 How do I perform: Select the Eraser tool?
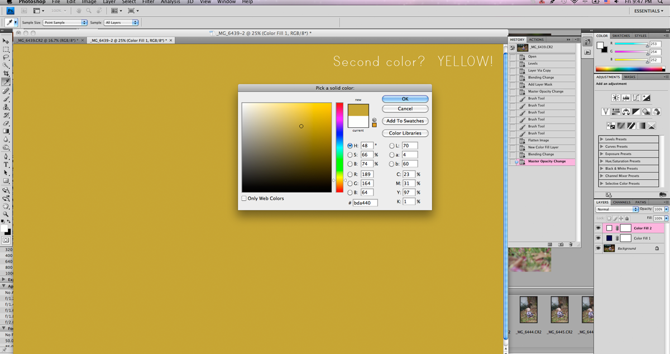[6, 123]
